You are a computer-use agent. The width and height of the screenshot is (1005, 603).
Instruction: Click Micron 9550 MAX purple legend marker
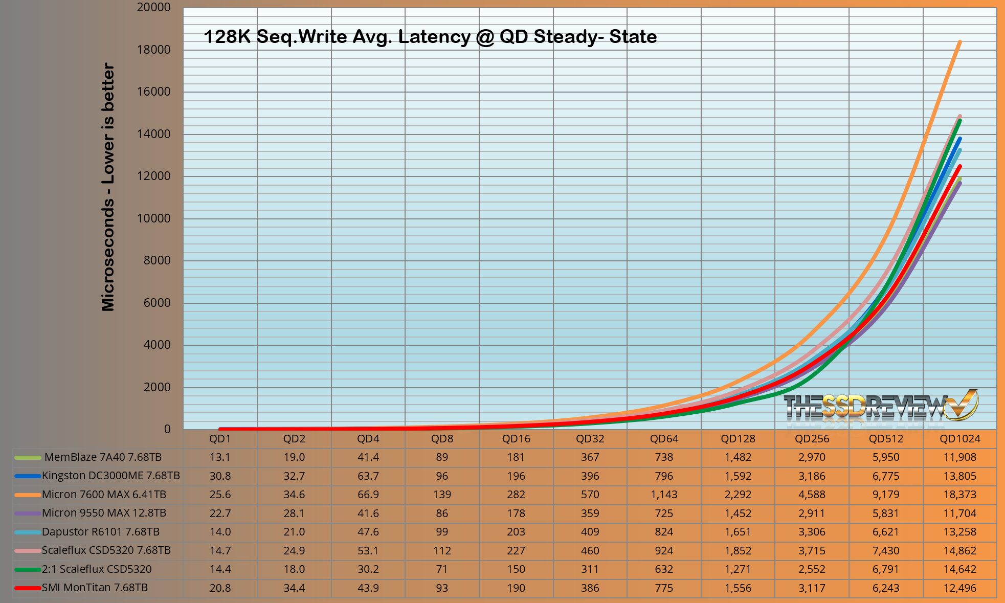pos(28,513)
